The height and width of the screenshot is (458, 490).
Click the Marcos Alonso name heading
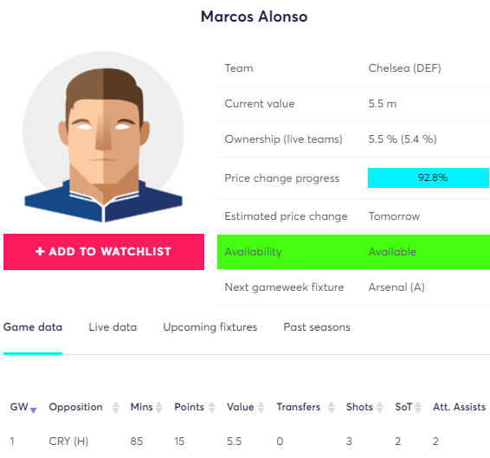[254, 16]
